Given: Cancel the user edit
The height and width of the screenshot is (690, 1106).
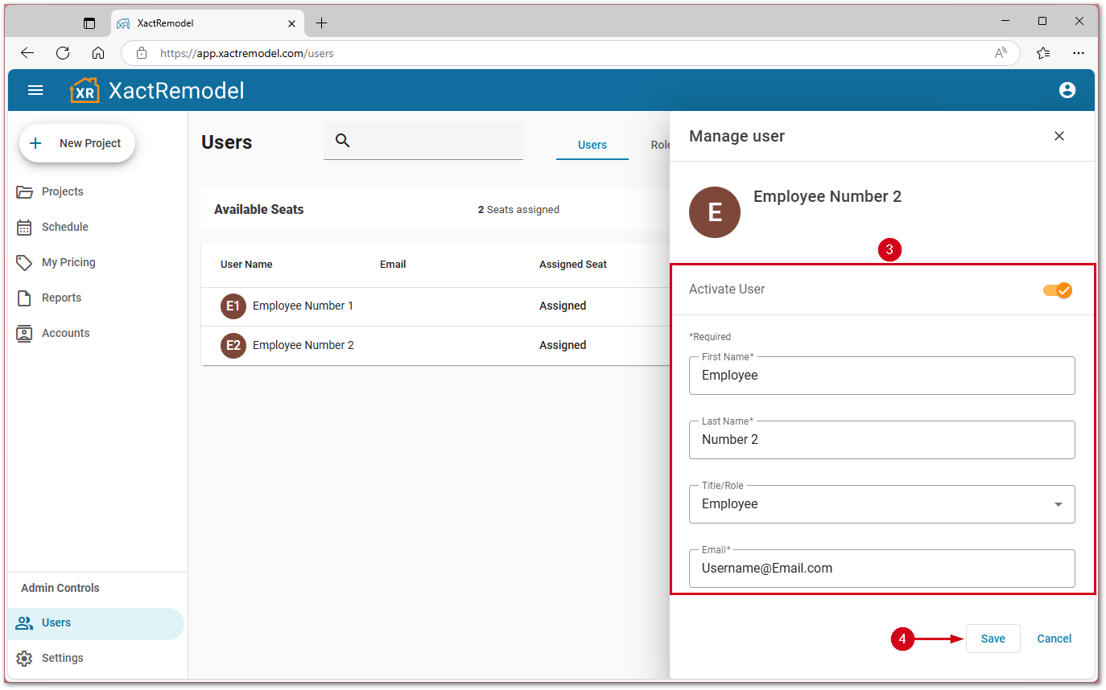Looking at the screenshot, I should coord(1054,639).
